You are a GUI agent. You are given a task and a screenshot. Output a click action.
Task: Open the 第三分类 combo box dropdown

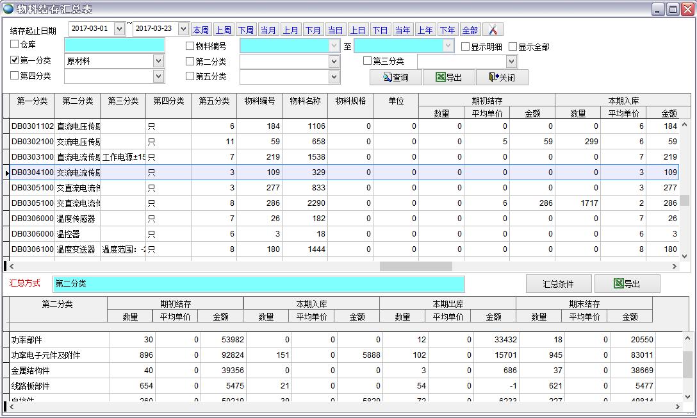click(x=511, y=62)
